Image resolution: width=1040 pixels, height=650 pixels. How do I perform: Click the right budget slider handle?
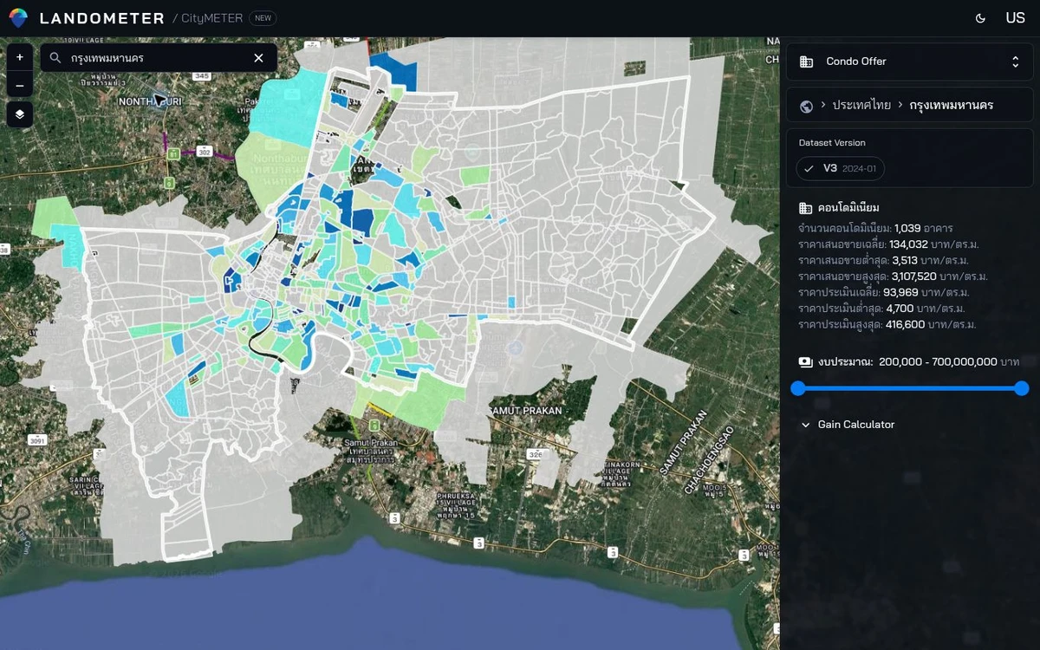pos(1022,388)
